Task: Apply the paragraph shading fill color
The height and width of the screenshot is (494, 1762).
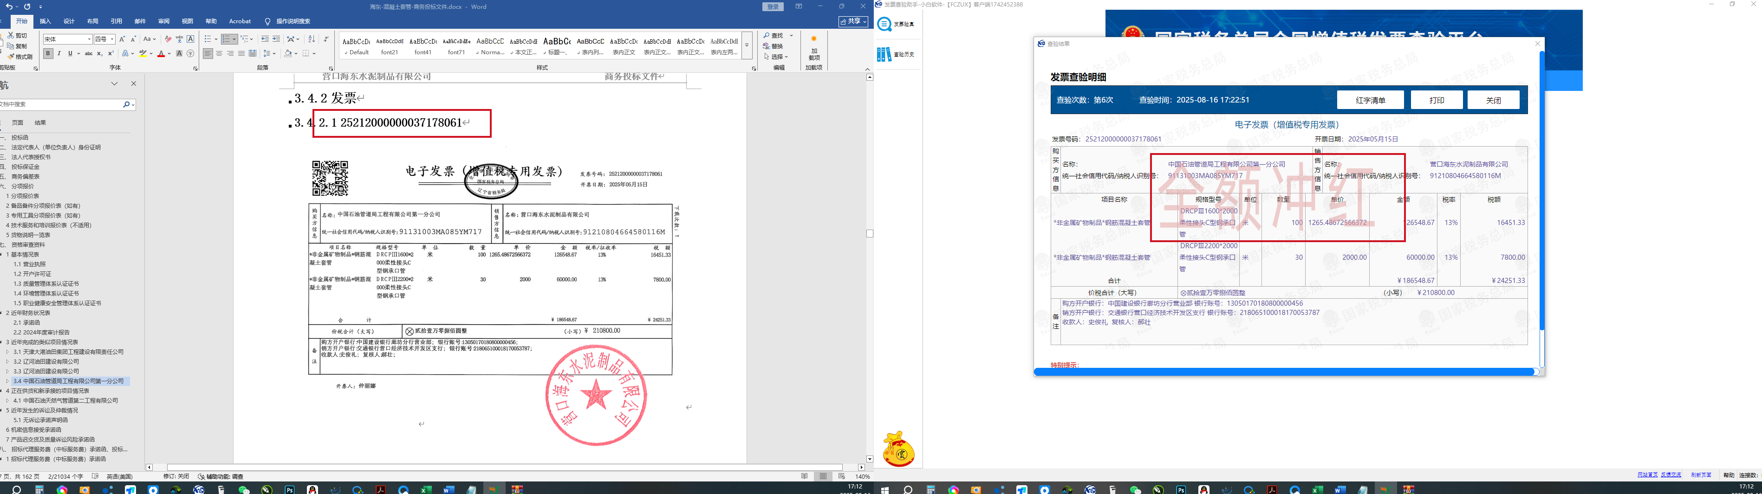Action: 288,53
